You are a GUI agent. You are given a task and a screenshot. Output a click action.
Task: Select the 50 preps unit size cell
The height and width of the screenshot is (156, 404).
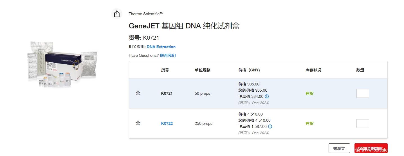(202, 93)
